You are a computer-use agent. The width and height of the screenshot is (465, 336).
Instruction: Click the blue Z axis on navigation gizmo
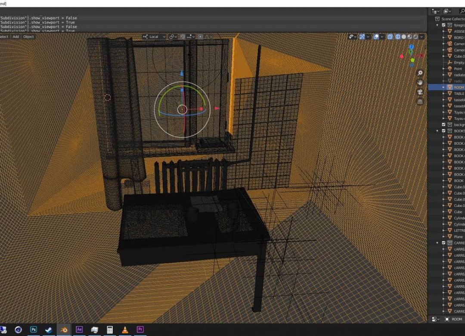coord(411,47)
